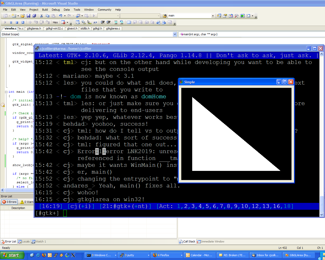Expand the 'main' find combo box

point(213,16)
